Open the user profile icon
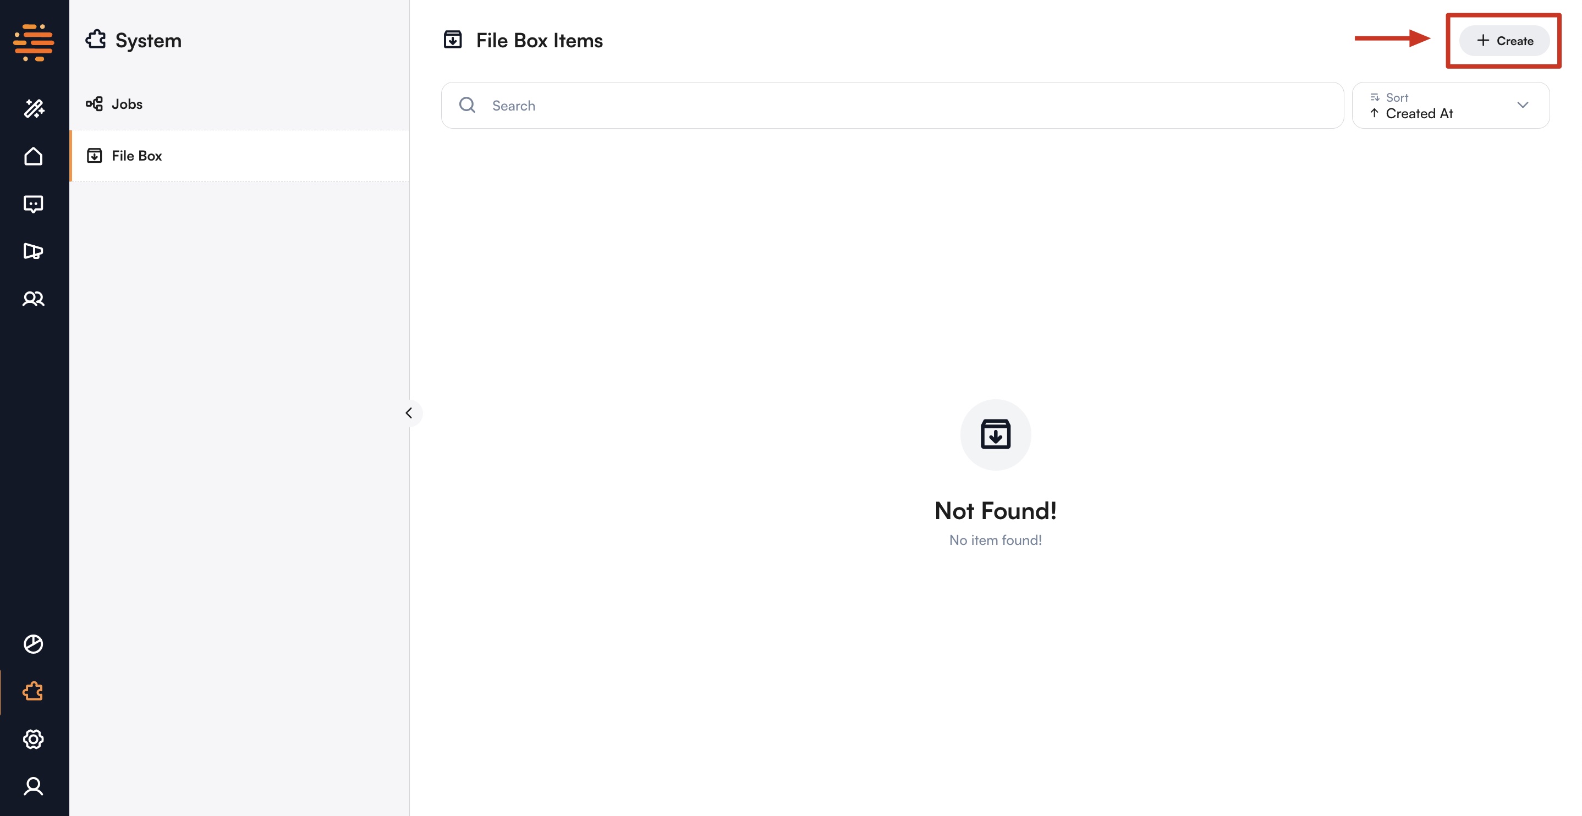Viewport: 1582px width, 816px height. pos(34,786)
